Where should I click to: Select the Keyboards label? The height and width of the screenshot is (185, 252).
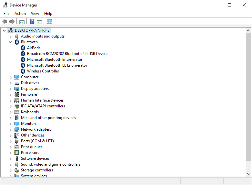tap(30, 112)
